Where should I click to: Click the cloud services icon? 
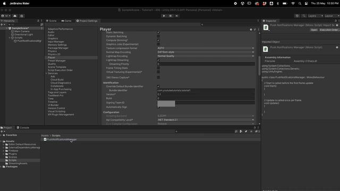(x=15, y=16)
